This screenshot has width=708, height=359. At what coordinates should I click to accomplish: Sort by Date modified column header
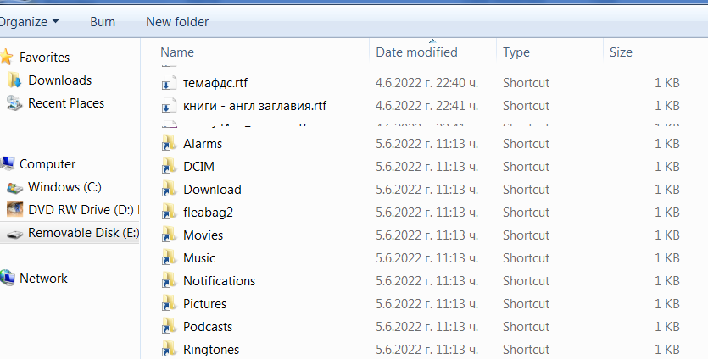click(417, 52)
